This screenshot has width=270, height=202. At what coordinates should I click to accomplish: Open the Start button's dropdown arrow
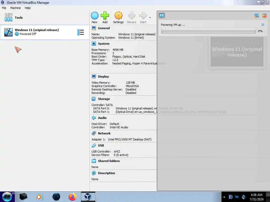pyautogui.click(x=150, y=18)
